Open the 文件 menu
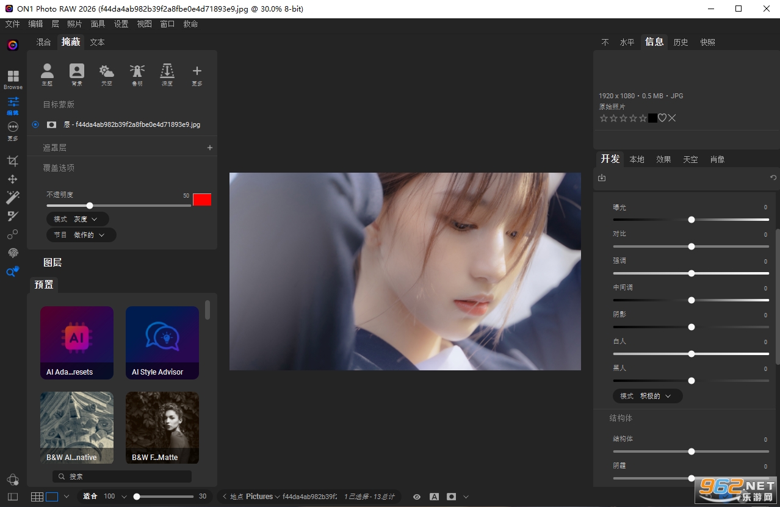Image resolution: width=780 pixels, height=507 pixels. point(13,24)
